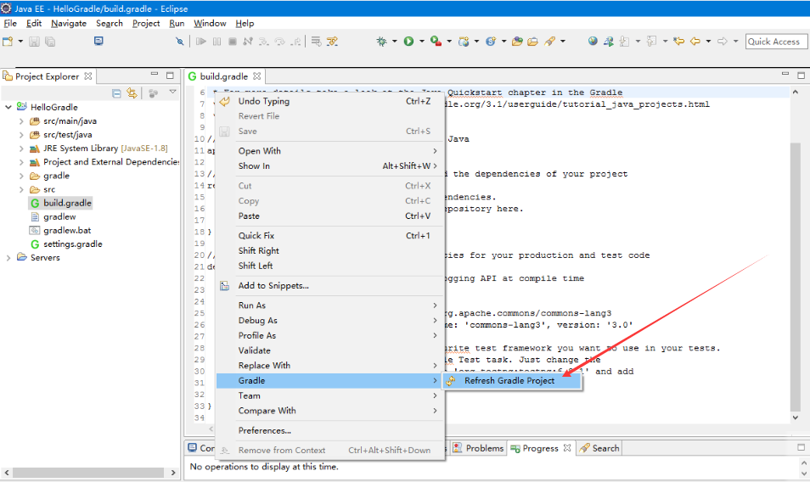Viewport: 810px width, 482px height.
Task: Open the Back history dropdown arrow
Action: point(708,42)
